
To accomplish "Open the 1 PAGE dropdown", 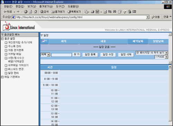I will click(166, 57).
